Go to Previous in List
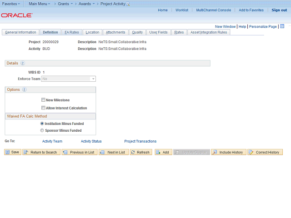Image resolution: width=291 pixels, height=218 pixels. (x=80, y=152)
